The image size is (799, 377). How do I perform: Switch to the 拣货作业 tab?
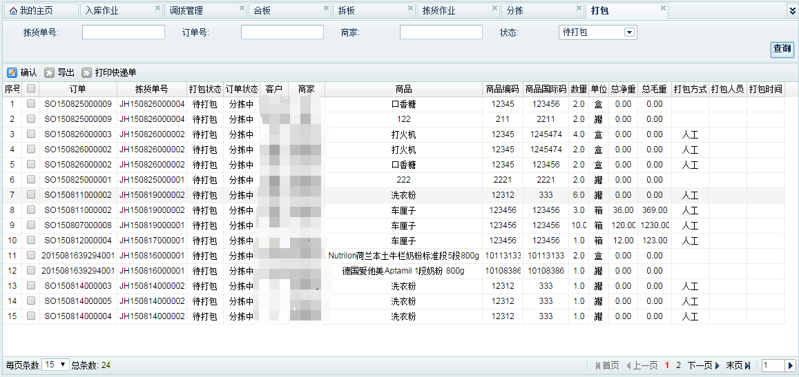(439, 11)
